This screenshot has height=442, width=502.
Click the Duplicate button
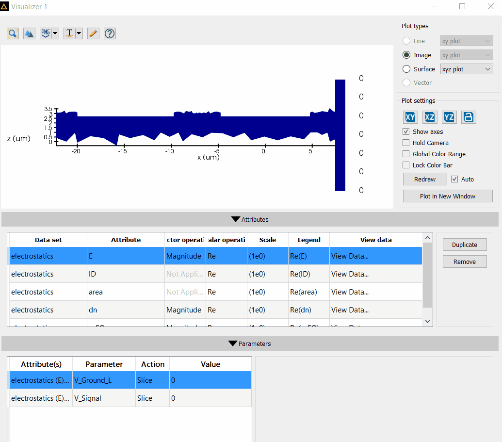click(465, 245)
